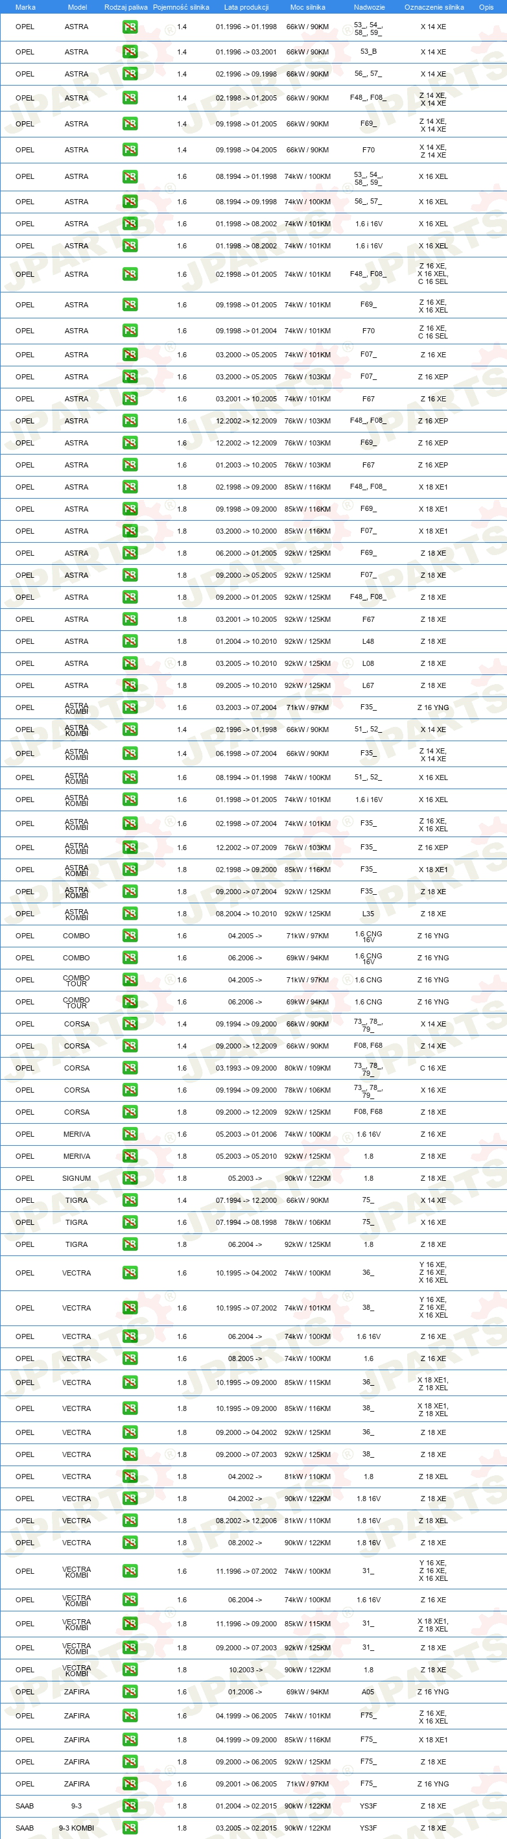Select the 10.2003 -> production years cell

click(x=246, y=1669)
